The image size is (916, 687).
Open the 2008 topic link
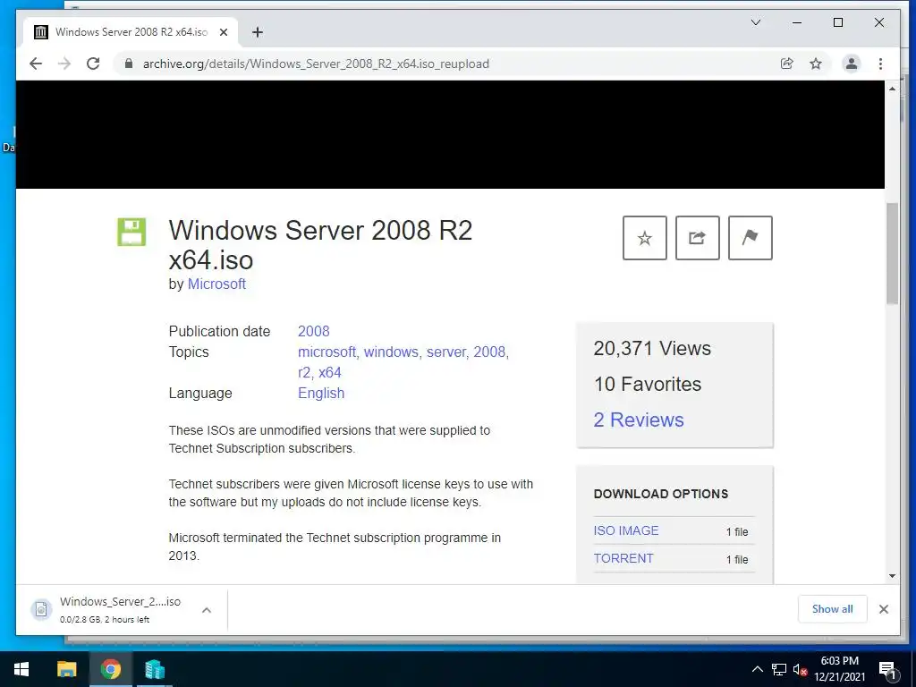click(489, 352)
